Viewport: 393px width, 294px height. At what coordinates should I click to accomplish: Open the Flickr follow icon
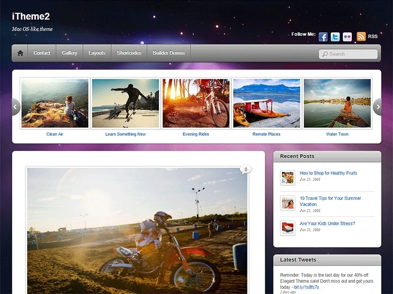(347, 37)
